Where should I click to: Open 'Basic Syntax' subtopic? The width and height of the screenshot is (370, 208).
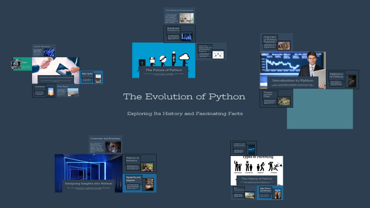[x=91, y=77]
